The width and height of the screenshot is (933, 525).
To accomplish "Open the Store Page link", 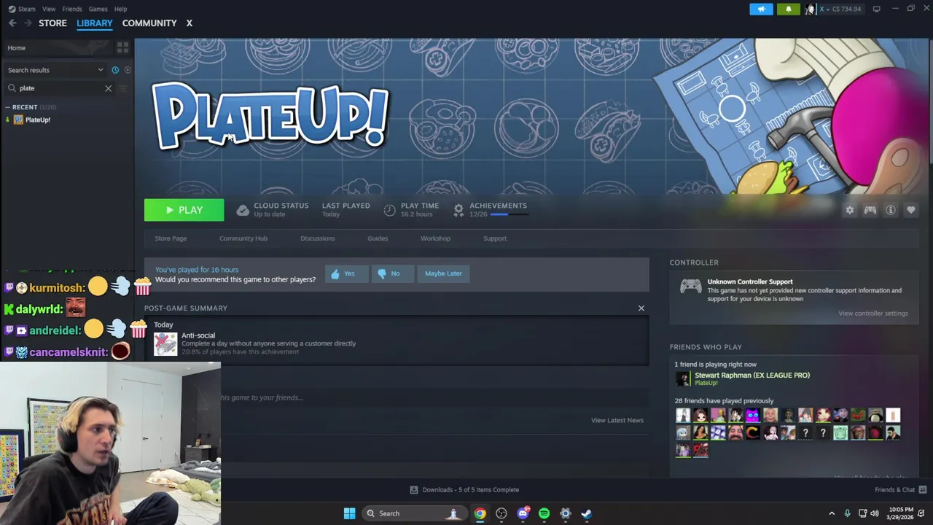I will [x=171, y=238].
